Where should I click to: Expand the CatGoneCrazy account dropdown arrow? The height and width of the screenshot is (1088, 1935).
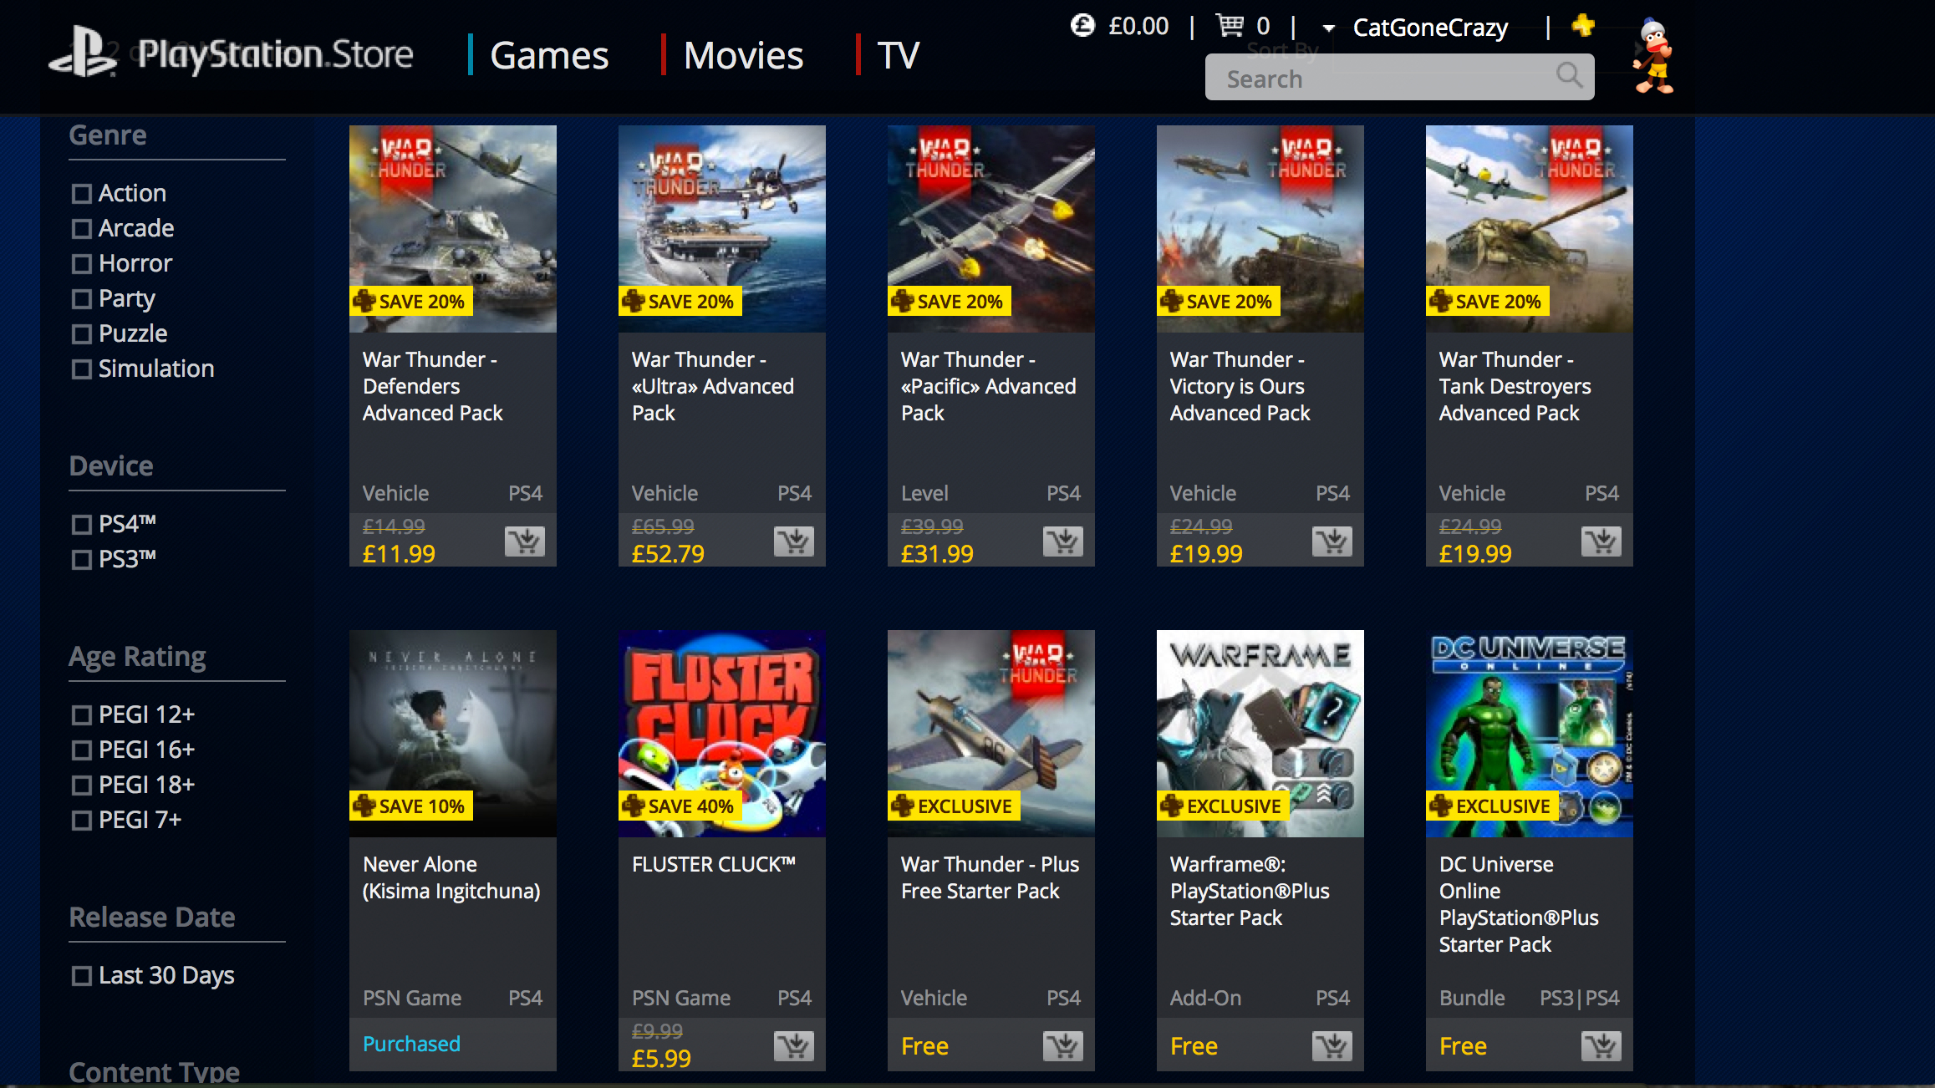coord(1328,28)
